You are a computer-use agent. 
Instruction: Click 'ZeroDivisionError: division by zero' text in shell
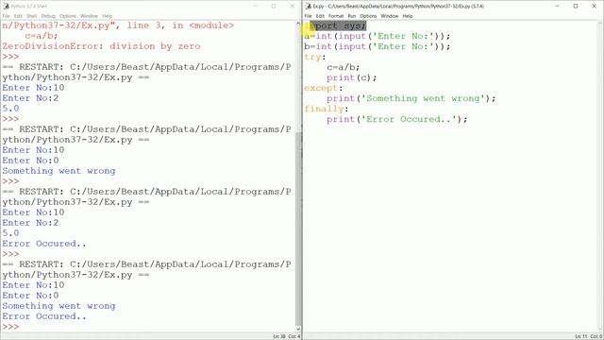click(101, 46)
